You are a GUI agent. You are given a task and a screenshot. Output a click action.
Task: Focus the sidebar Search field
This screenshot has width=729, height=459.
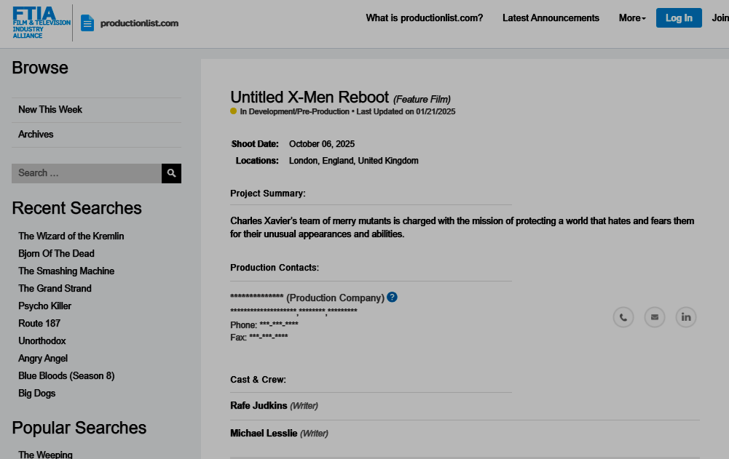click(87, 173)
